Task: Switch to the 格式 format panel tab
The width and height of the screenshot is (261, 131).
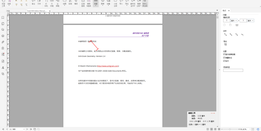Action: coord(224,11)
